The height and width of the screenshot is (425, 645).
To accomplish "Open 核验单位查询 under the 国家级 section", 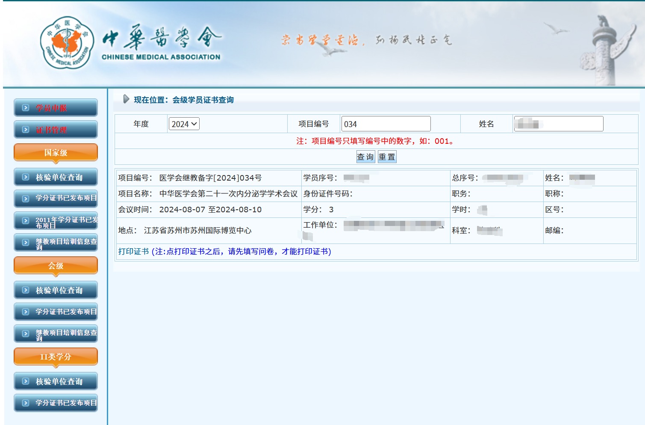I will pos(56,177).
